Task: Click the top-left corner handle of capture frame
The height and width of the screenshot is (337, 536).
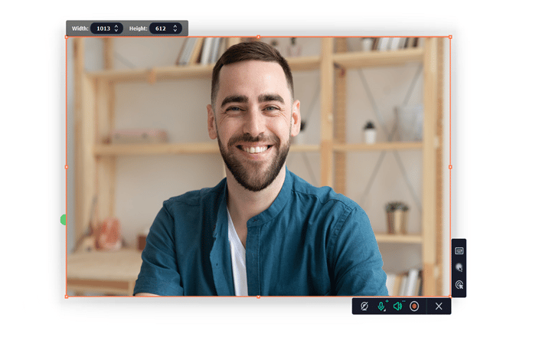Action: tap(67, 37)
